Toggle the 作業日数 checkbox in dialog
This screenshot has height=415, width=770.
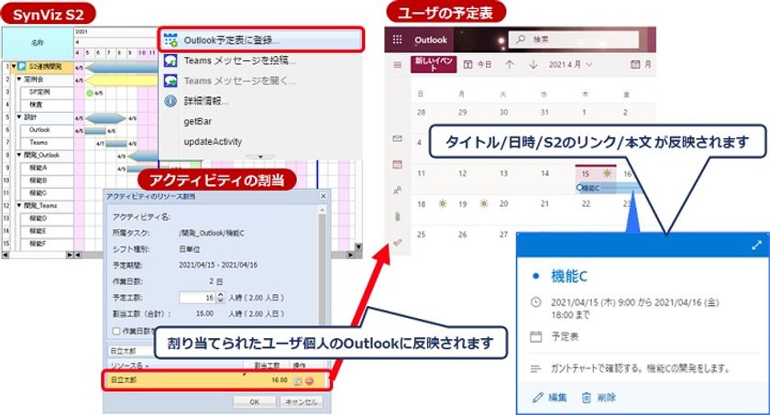116,331
